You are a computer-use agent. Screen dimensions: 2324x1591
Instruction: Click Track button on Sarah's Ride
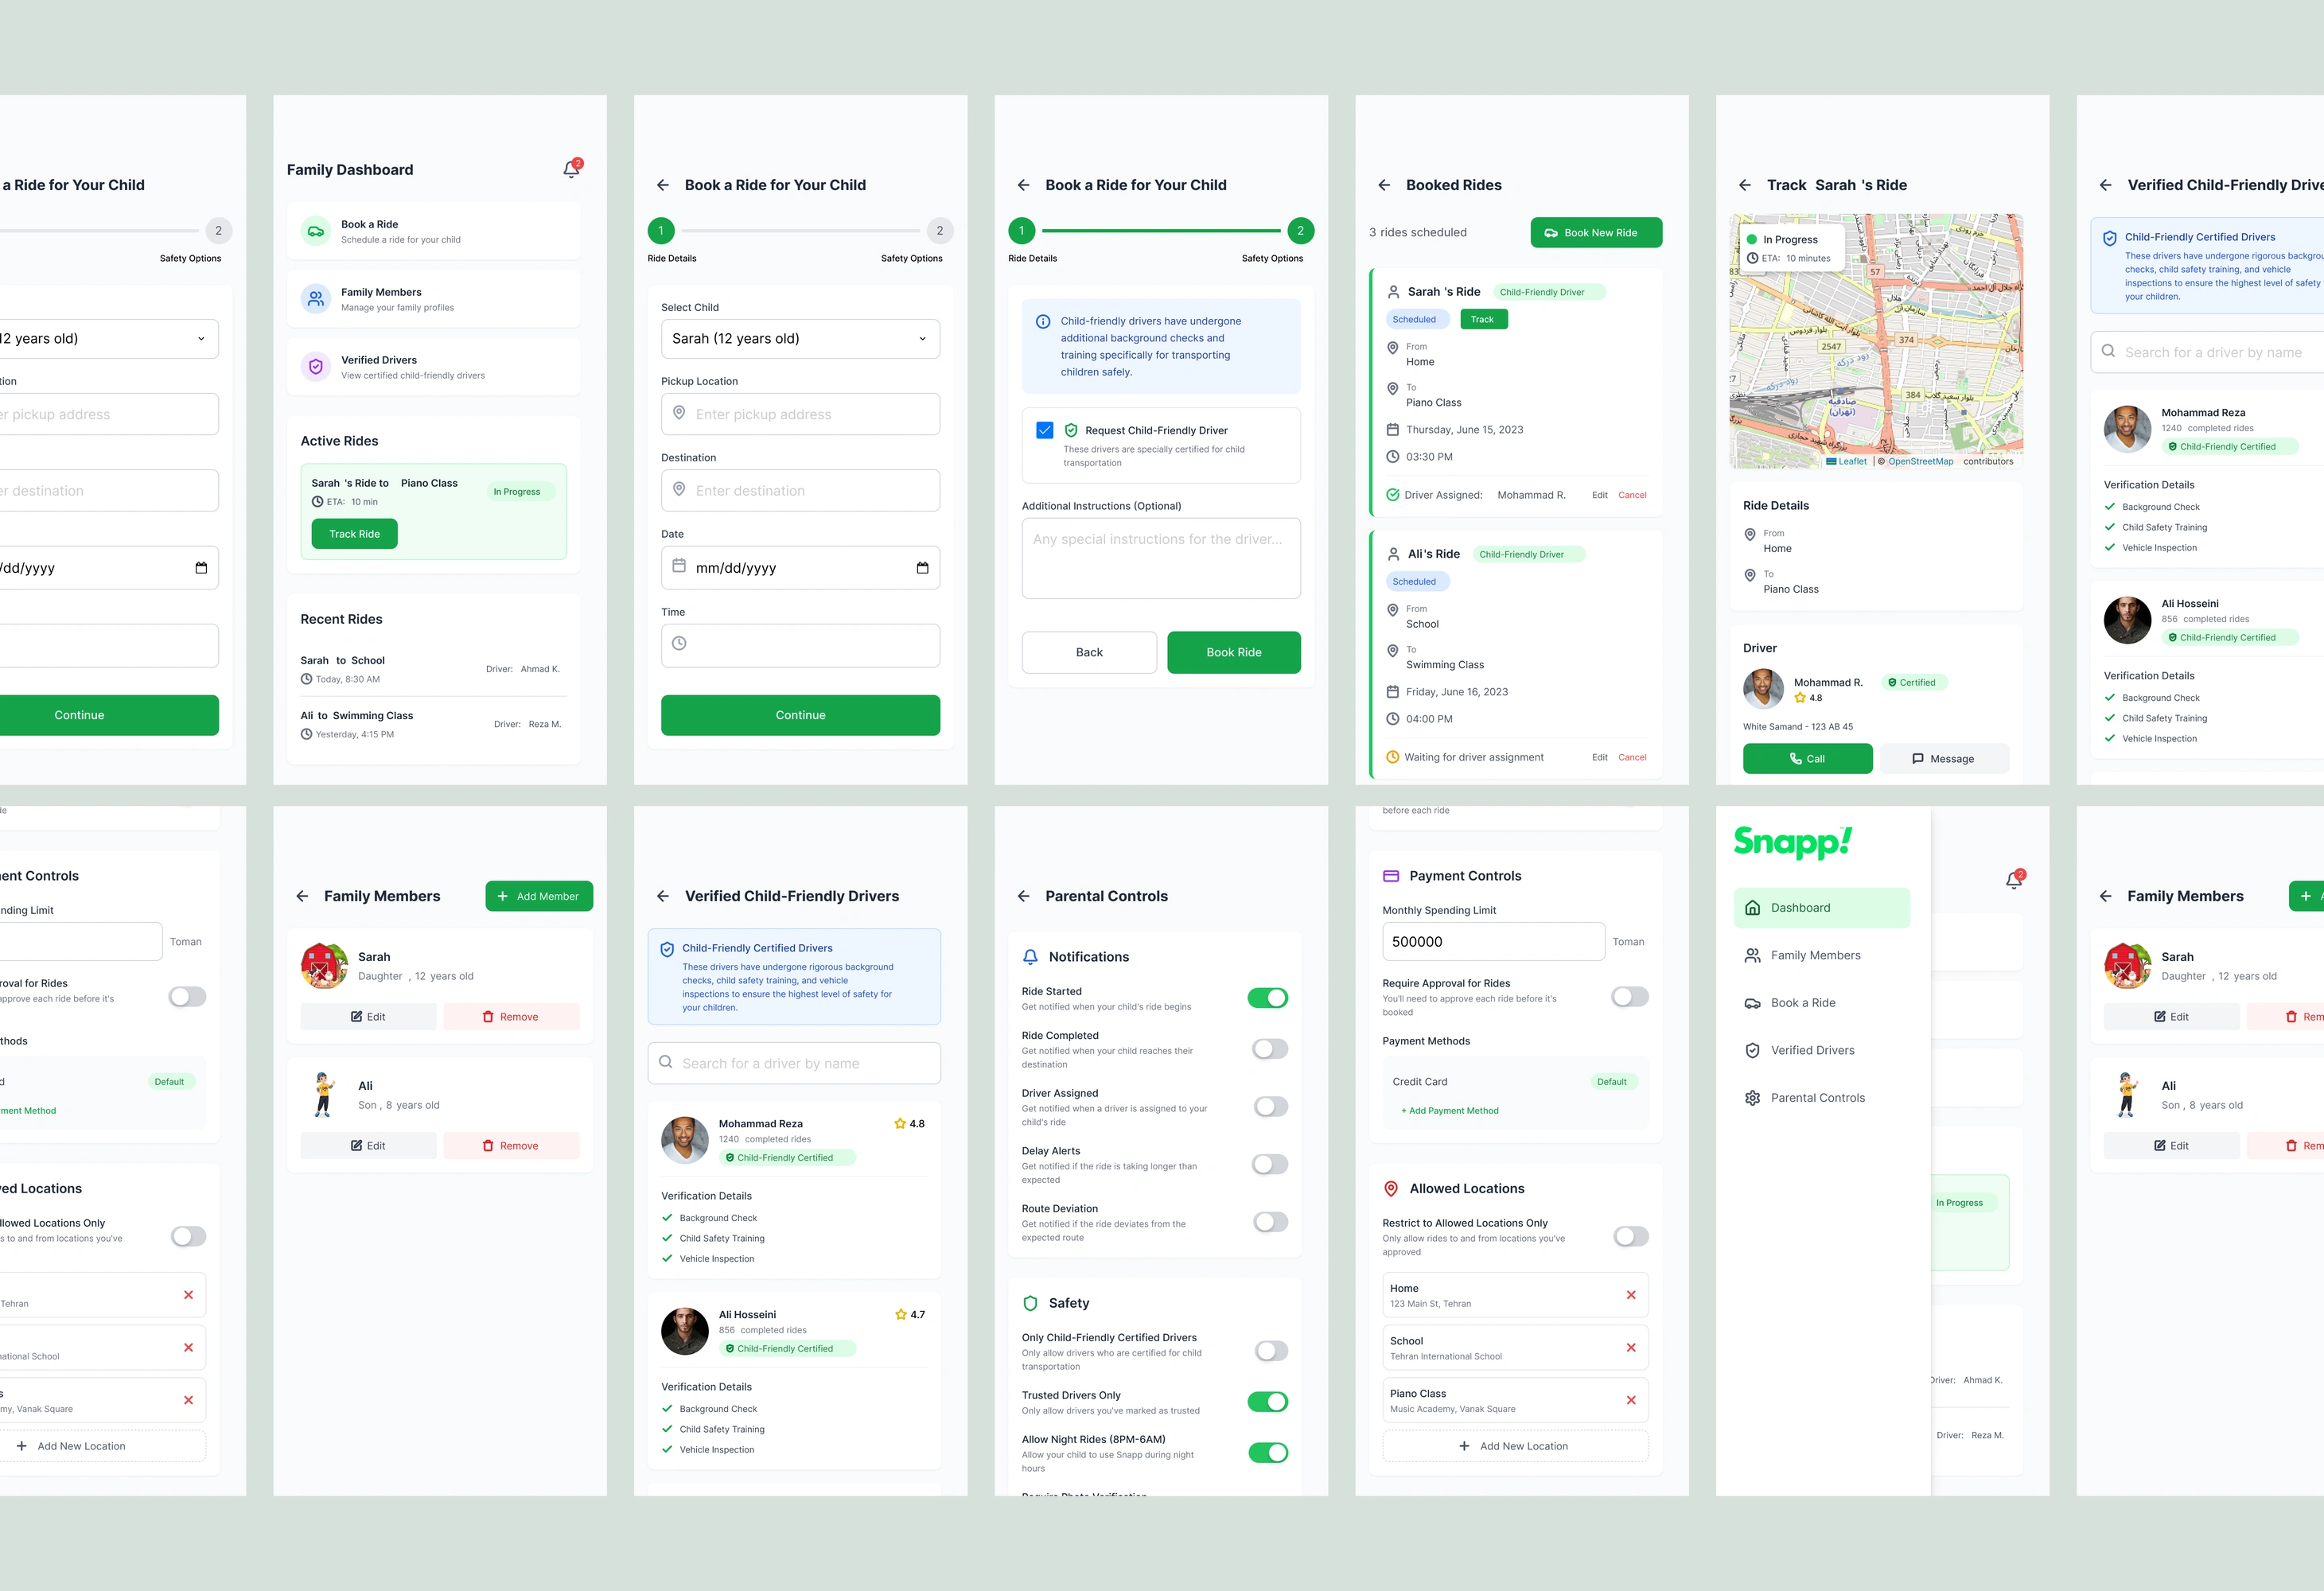[x=1484, y=319]
